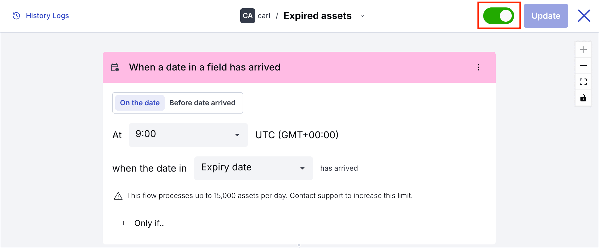Click the CA workspace avatar
Screen dimensions: 599x248
[248, 16]
